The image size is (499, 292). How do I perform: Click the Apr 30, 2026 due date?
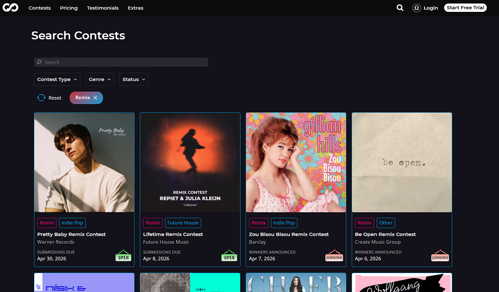51,259
